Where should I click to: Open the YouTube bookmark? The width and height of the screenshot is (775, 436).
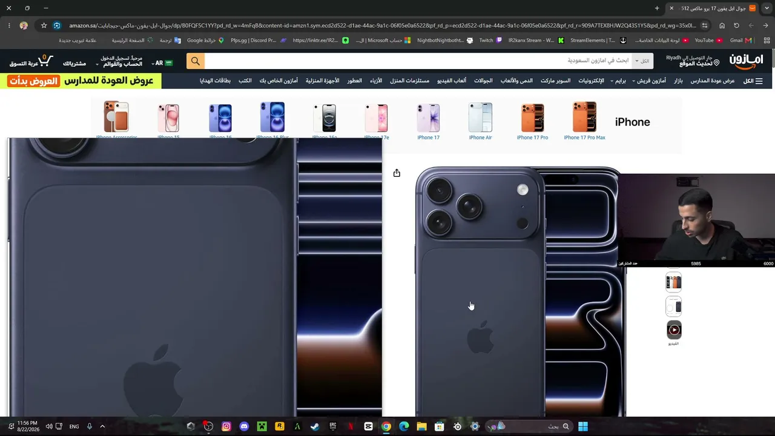(x=708, y=41)
